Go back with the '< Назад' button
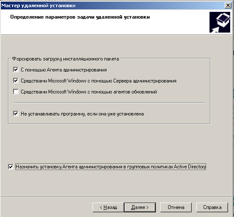The height and width of the screenshot is (217, 234). [x=108, y=207]
